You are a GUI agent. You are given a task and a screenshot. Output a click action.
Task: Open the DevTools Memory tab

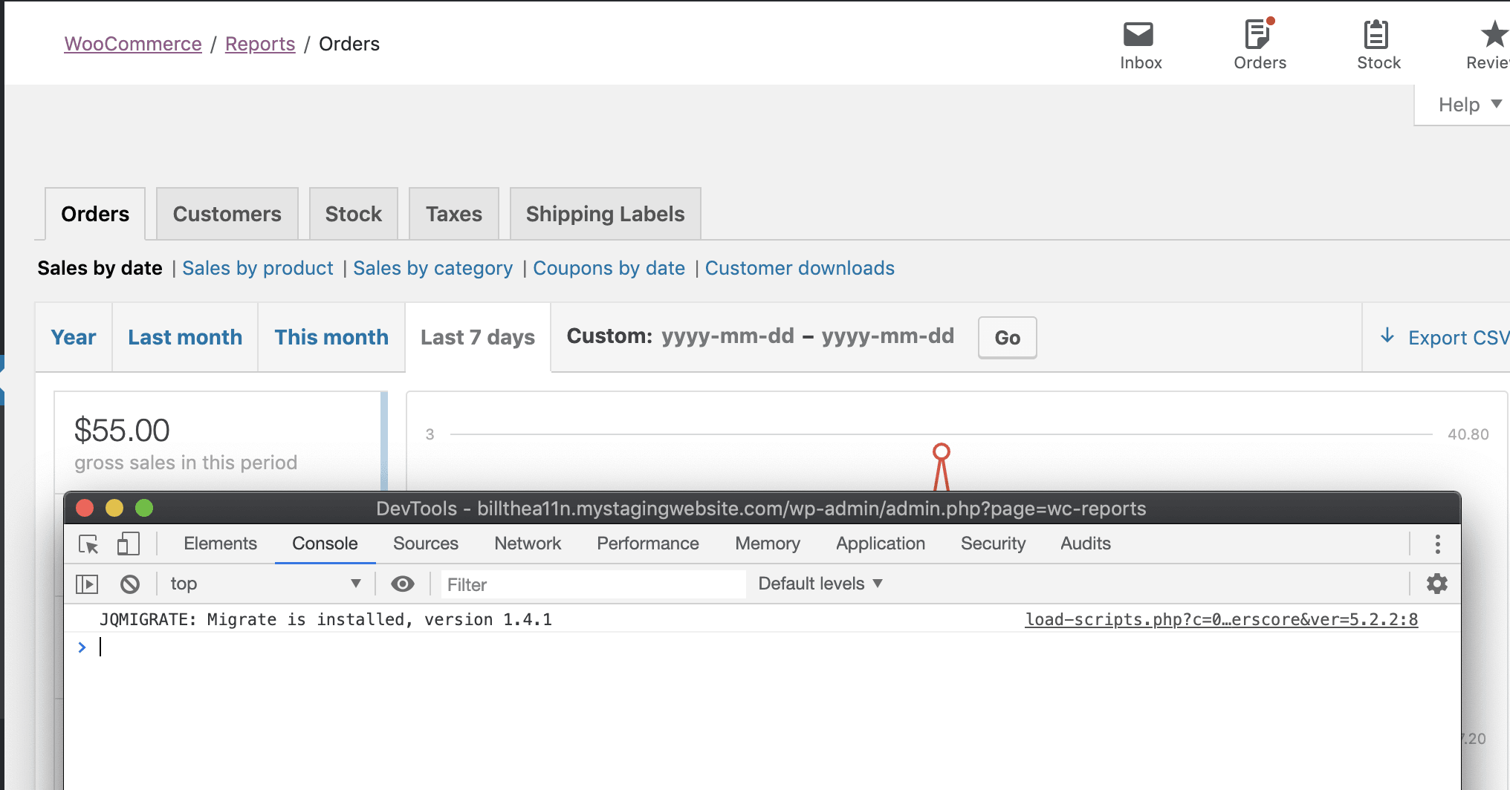coord(768,543)
